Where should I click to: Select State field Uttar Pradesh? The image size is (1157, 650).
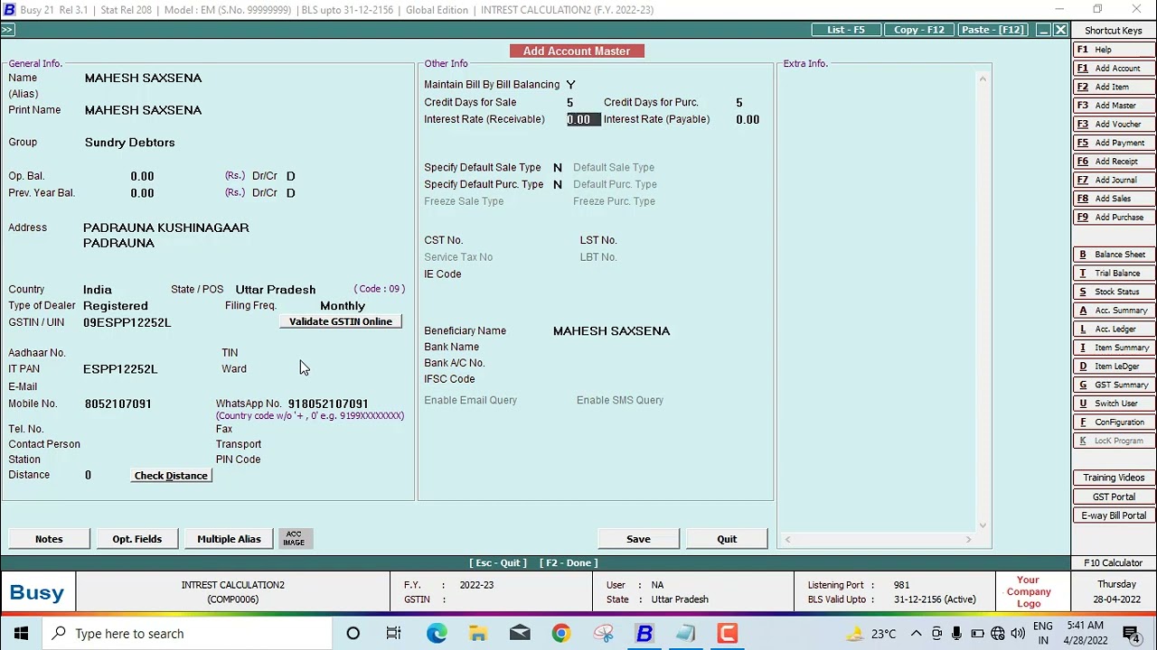coord(276,290)
